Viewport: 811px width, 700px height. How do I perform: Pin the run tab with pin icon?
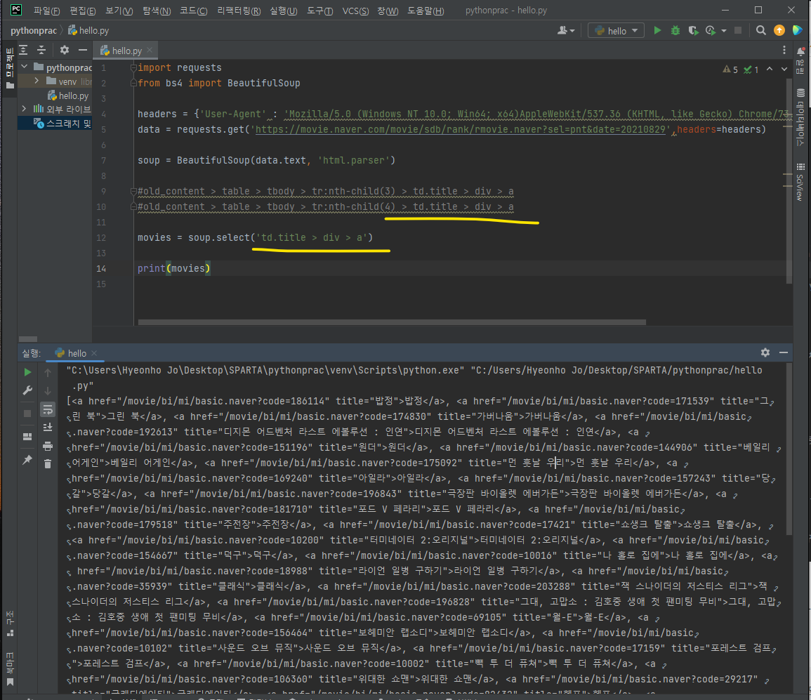pyautogui.click(x=27, y=460)
